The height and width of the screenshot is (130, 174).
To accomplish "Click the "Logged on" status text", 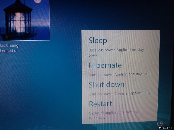I will tap(9, 51).
